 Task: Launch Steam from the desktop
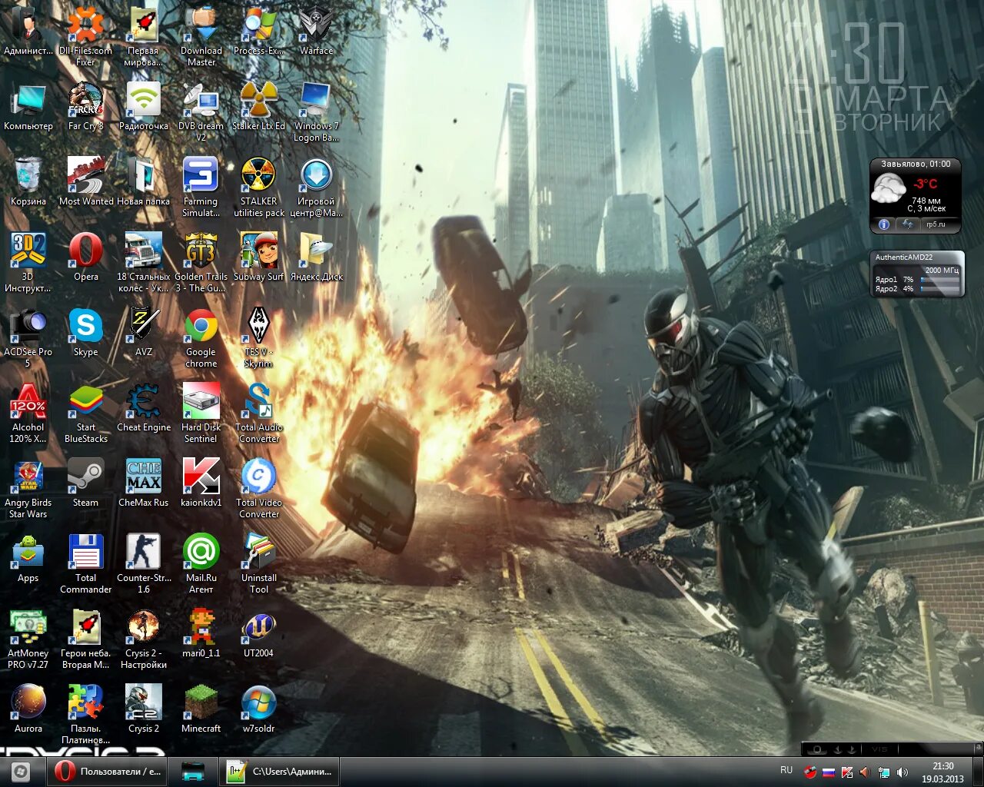tap(85, 483)
